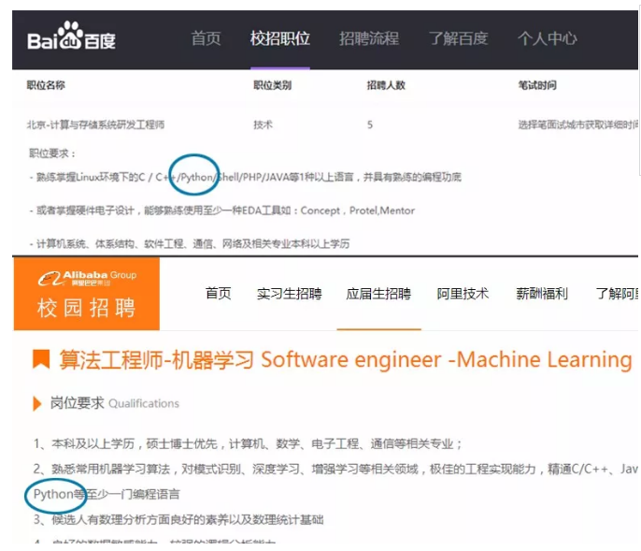Click the 招聘人数 column header
641x551 pixels.
386,85
